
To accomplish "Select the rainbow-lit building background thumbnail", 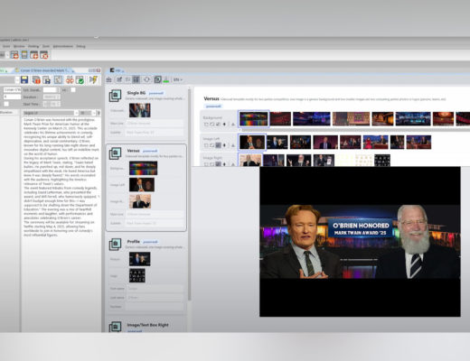I will (x=253, y=119).
